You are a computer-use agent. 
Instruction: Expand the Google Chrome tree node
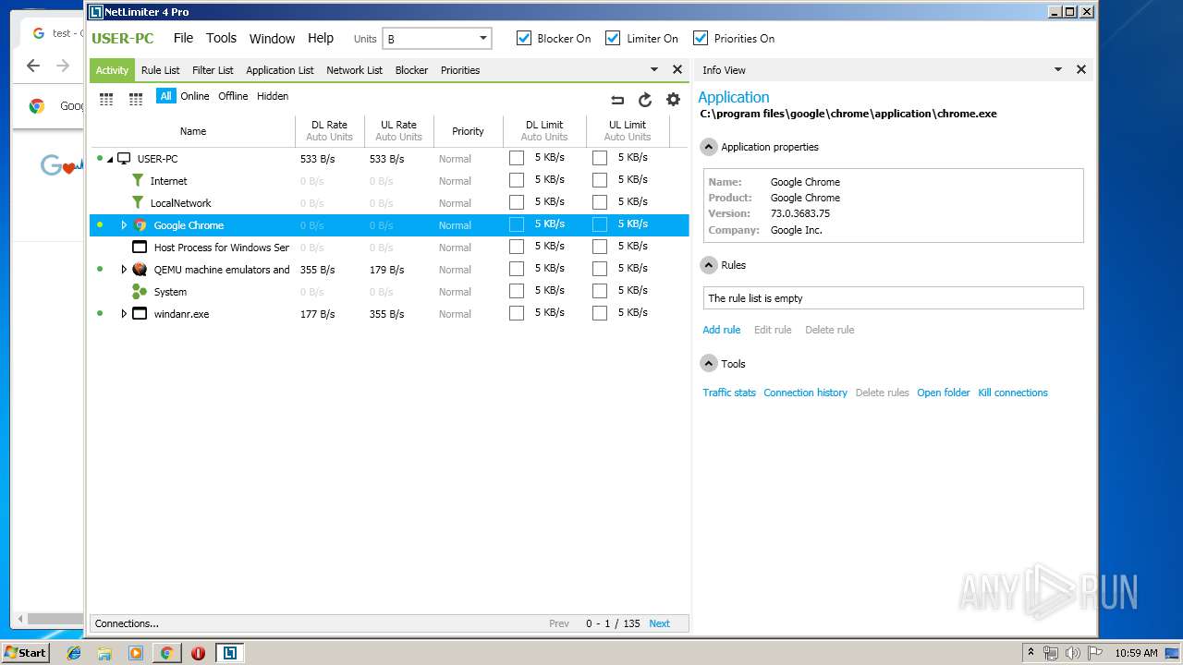pyautogui.click(x=124, y=225)
